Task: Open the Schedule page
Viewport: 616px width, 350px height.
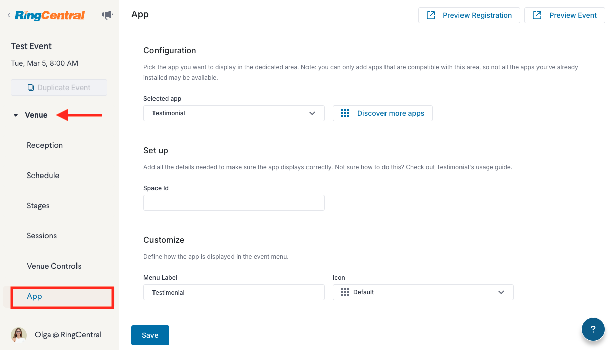Action: [43, 176]
